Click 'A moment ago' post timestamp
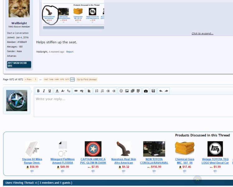Screen dimensions: 233x187 coord(56,52)
